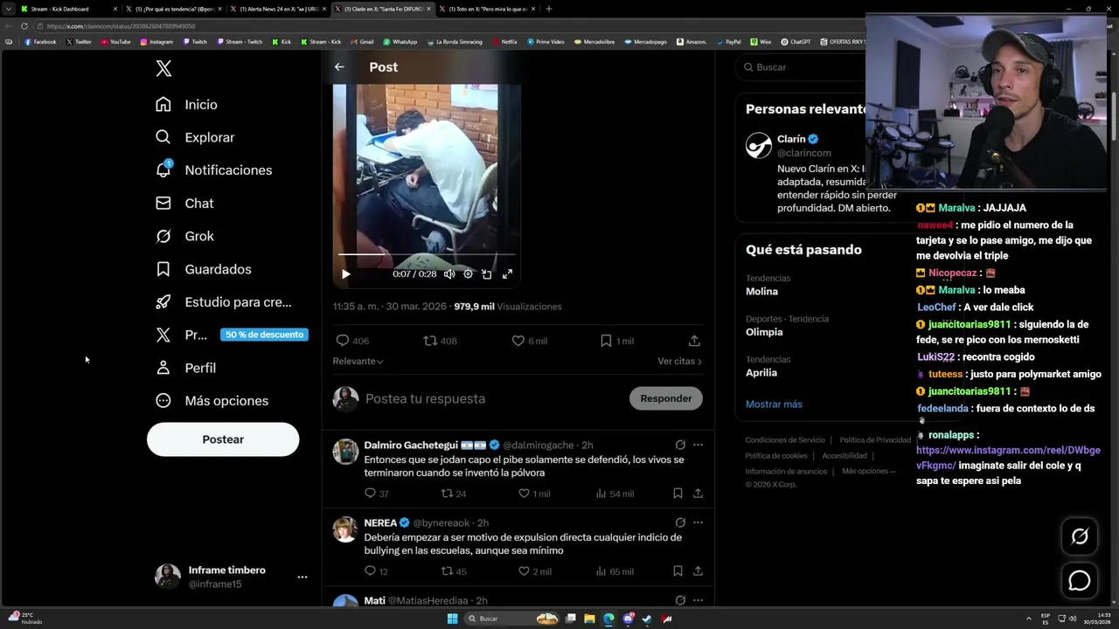
Task: Mute the video volume icon
Action: [449, 273]
